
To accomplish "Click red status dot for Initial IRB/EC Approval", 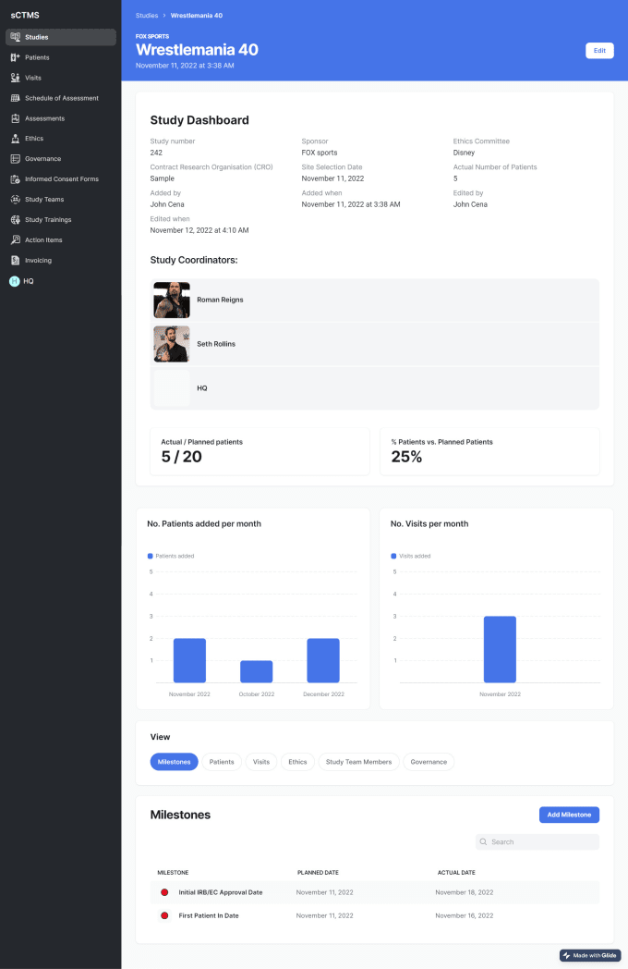I will coord(164,892).
